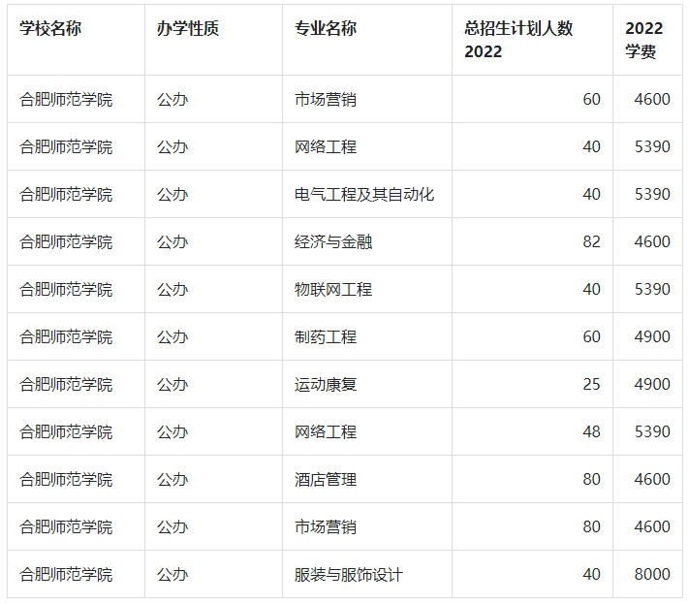Click the 学校名称 column header
This screenshot has height=604, width=689.
tap(50, 29)
